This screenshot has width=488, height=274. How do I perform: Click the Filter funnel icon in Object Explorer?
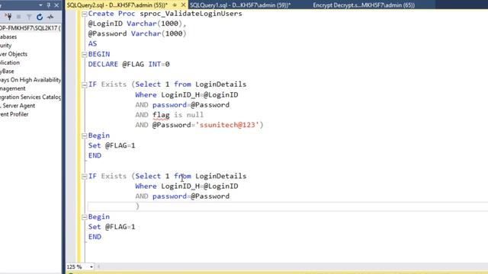(29, 17)
